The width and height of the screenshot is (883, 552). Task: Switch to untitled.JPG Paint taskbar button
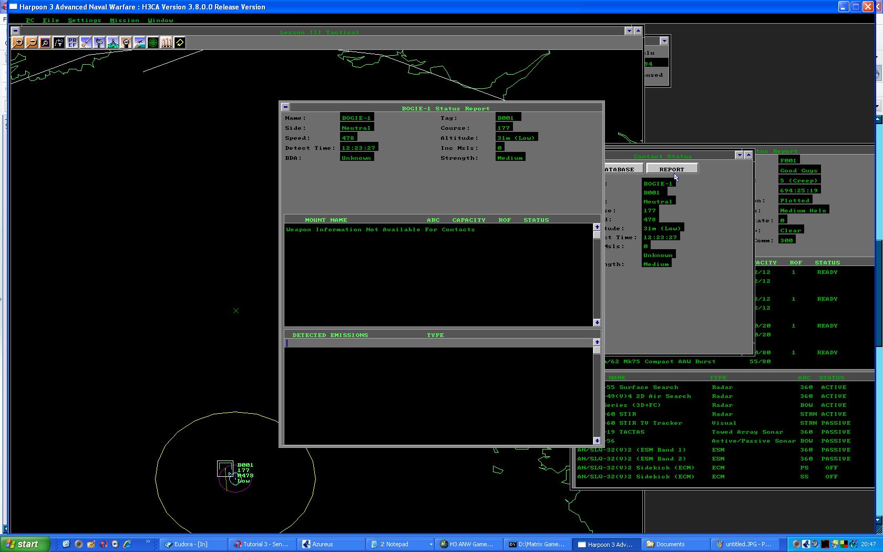pos(744,544)
